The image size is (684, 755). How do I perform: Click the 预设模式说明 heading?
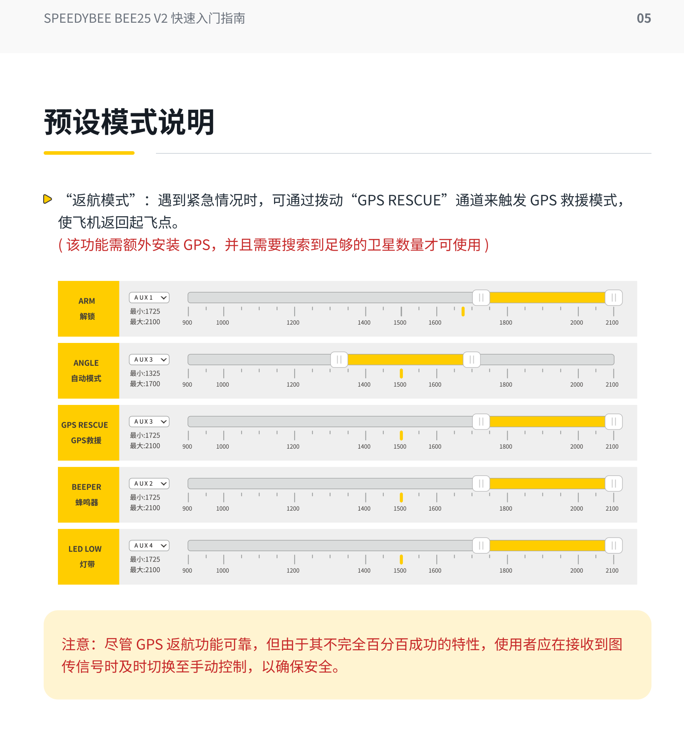click(x=129, y=122)
